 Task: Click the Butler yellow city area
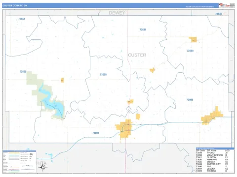pyautogui.click(x=62, y=80)
